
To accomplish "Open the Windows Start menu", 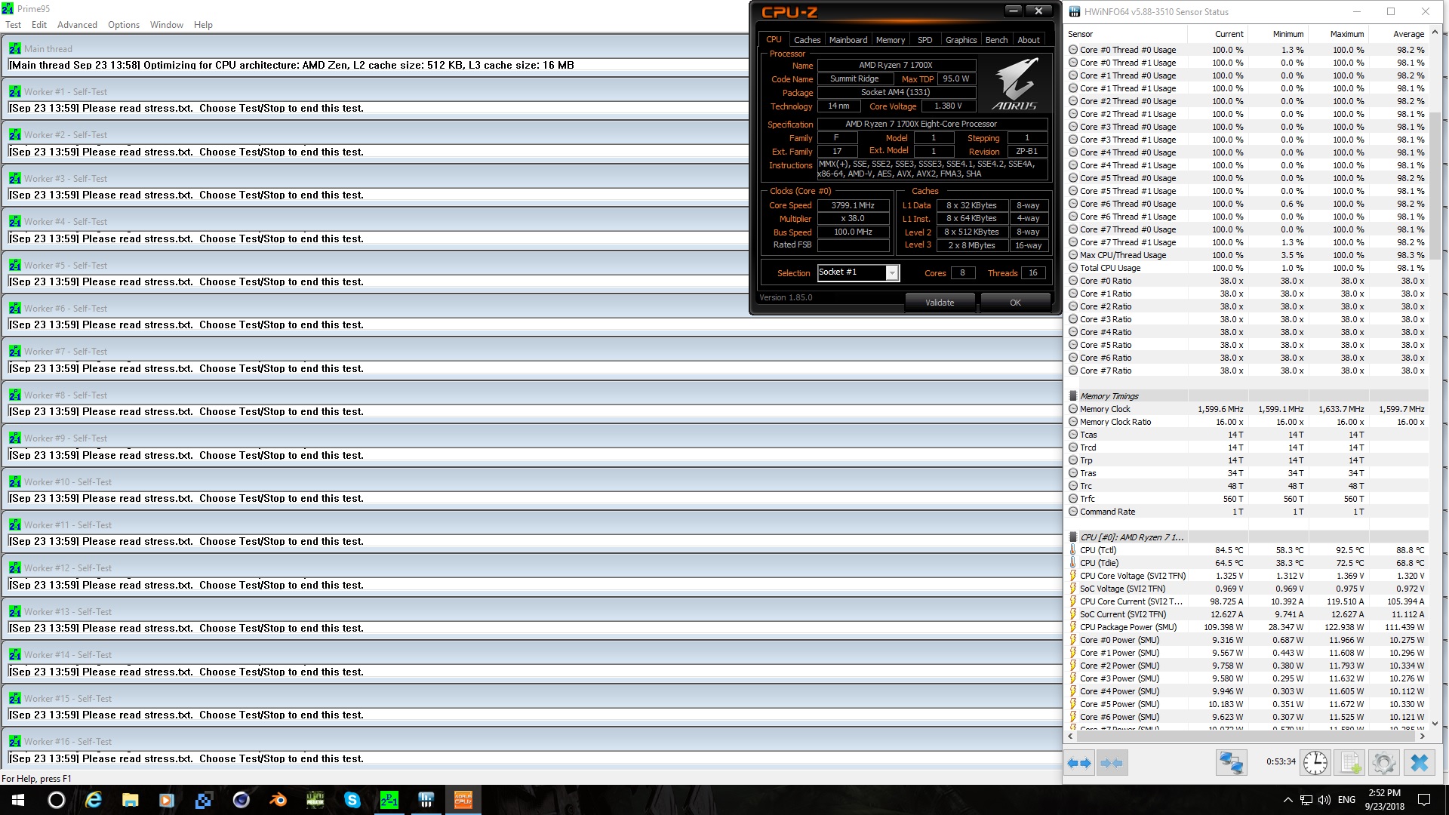I will (18, 800).
